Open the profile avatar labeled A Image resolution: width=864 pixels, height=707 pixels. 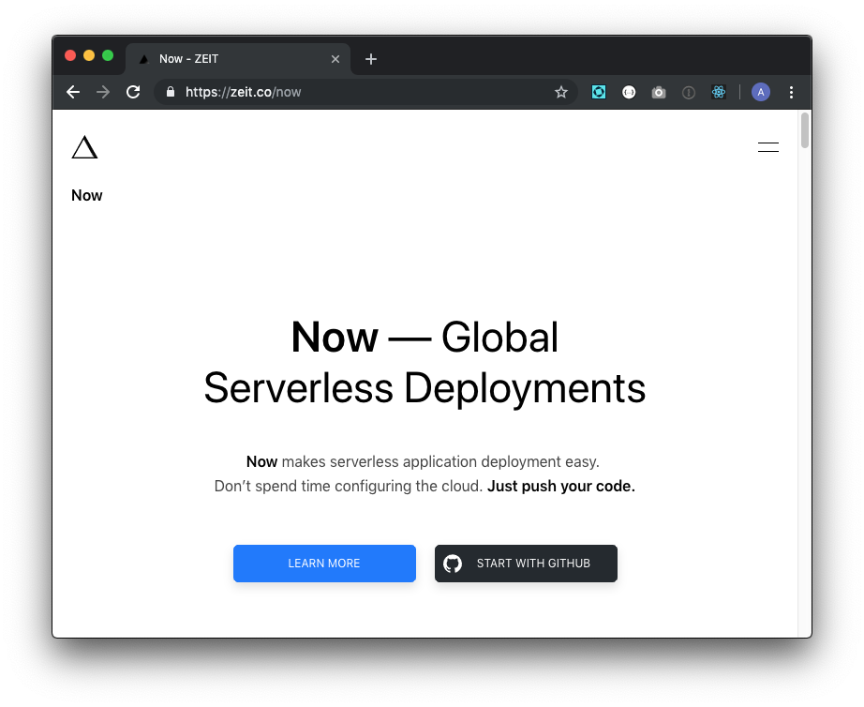click(x=760, y=92)
